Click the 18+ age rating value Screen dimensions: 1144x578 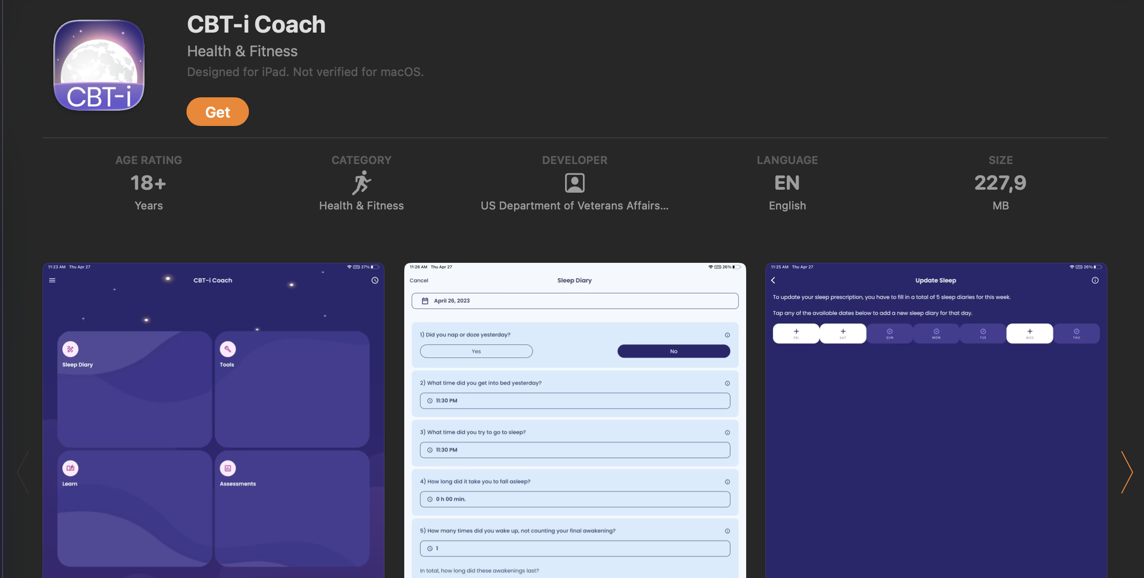(x=148, y=183)
